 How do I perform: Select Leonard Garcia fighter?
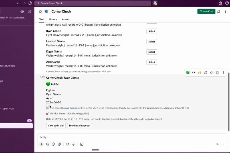tap(152, 42)
